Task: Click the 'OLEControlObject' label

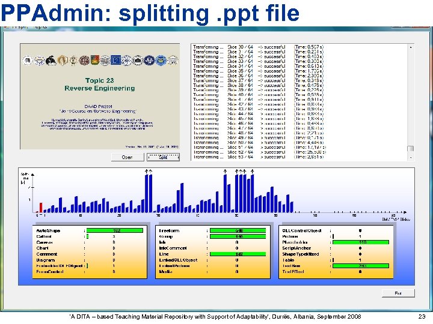Action: tap(301, 230)
